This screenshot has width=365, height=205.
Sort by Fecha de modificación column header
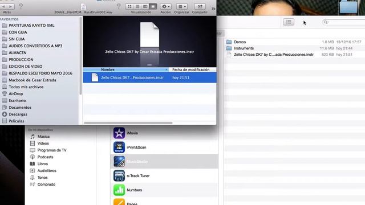click(x=193, y=69)
